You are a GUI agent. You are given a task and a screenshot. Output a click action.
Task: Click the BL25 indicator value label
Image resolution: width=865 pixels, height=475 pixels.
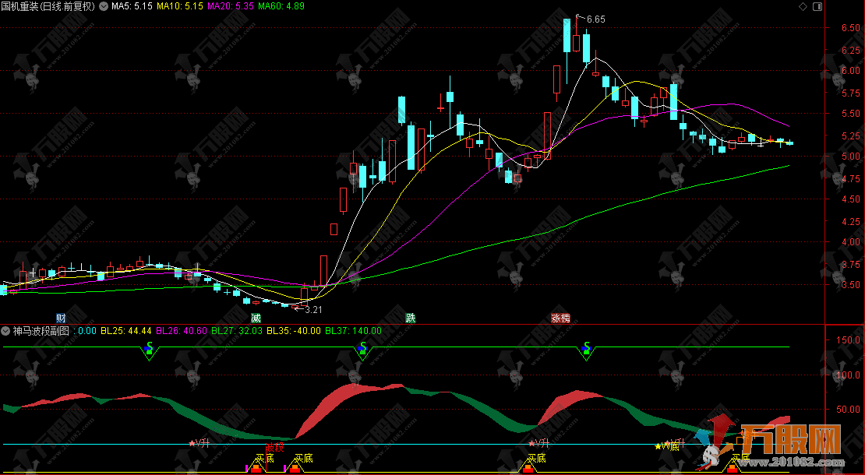click(x=127, y=331)
